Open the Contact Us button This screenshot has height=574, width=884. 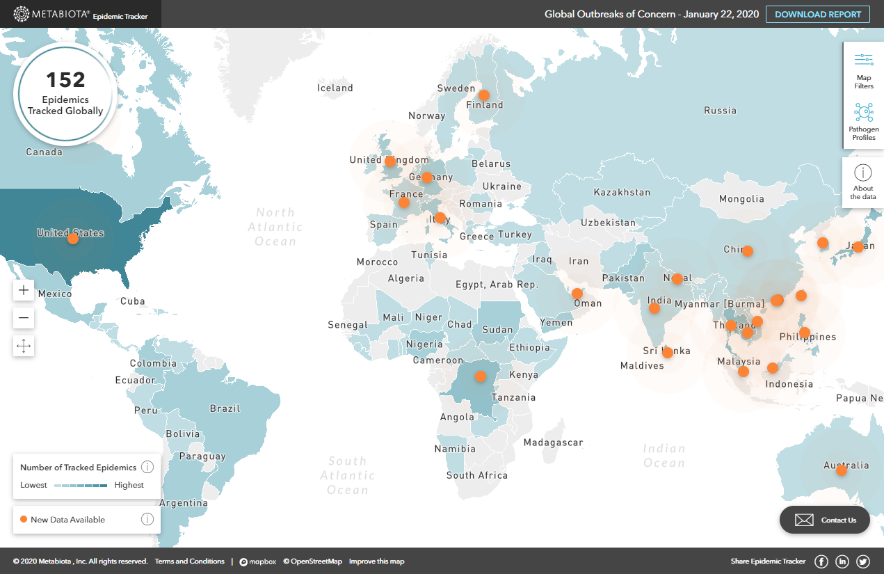(825, 520)
